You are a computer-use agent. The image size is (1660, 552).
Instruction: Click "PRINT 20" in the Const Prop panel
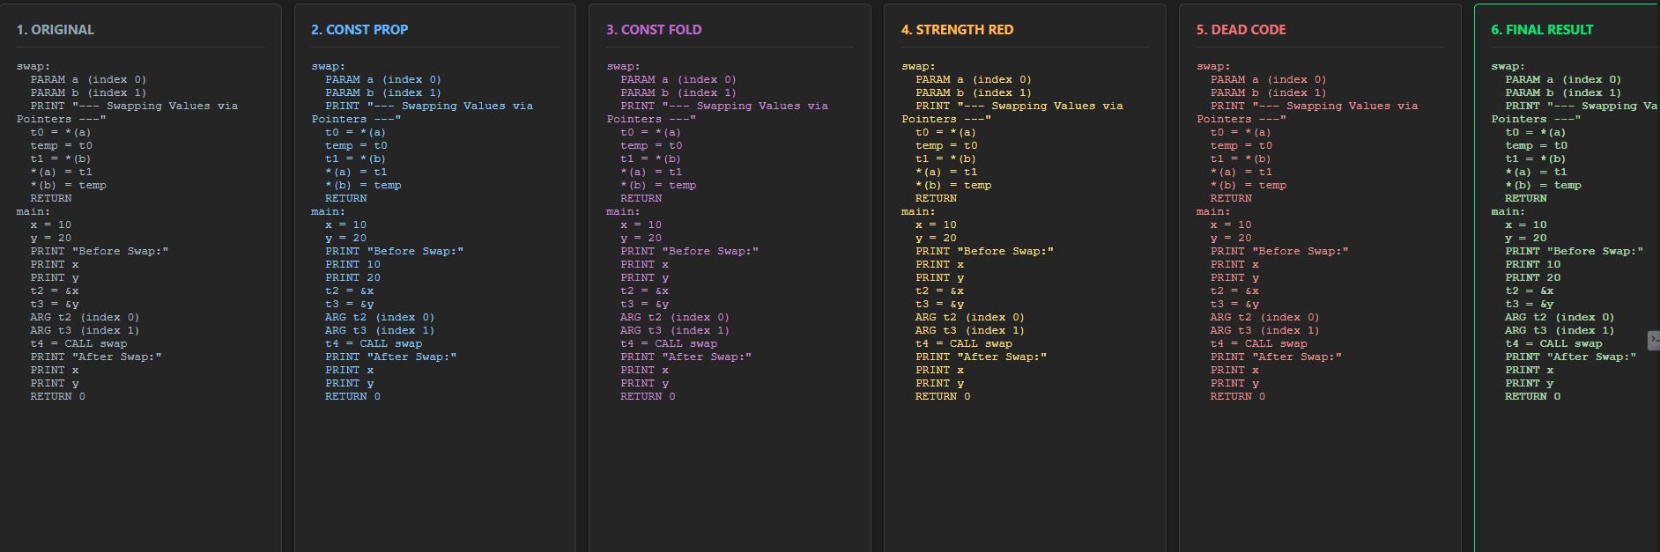click(x=352, y=277)
